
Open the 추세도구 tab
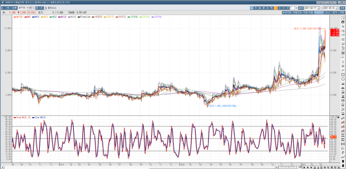[x=319, y=13]
